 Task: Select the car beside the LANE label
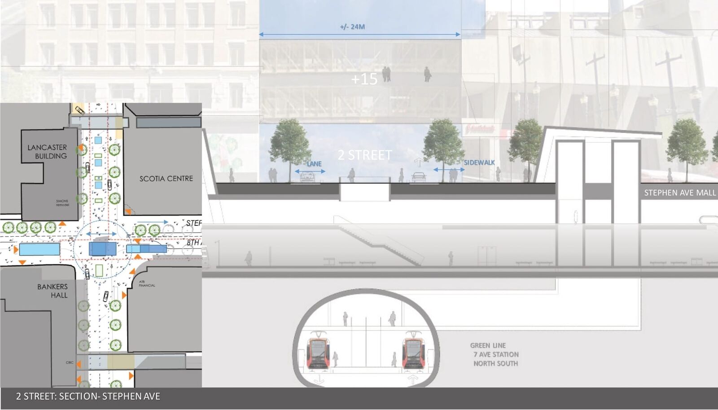click(307, 178)
